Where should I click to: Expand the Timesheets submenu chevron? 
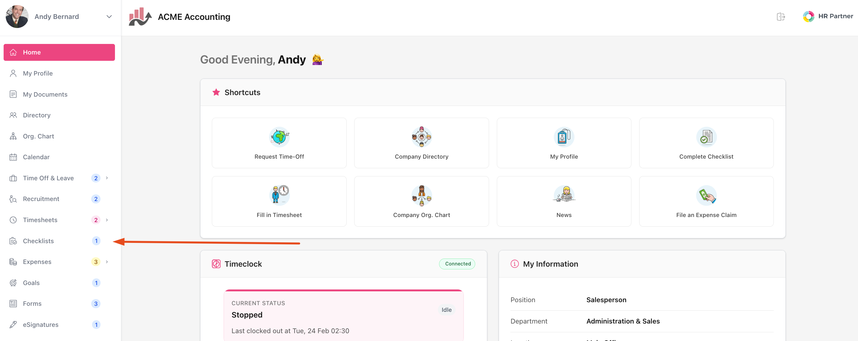point(107,220)
